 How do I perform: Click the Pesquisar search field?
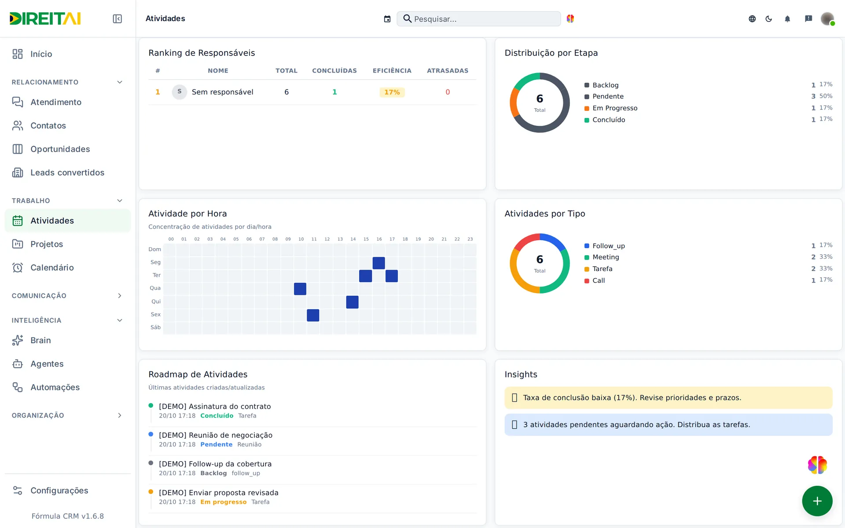[479, 19]
